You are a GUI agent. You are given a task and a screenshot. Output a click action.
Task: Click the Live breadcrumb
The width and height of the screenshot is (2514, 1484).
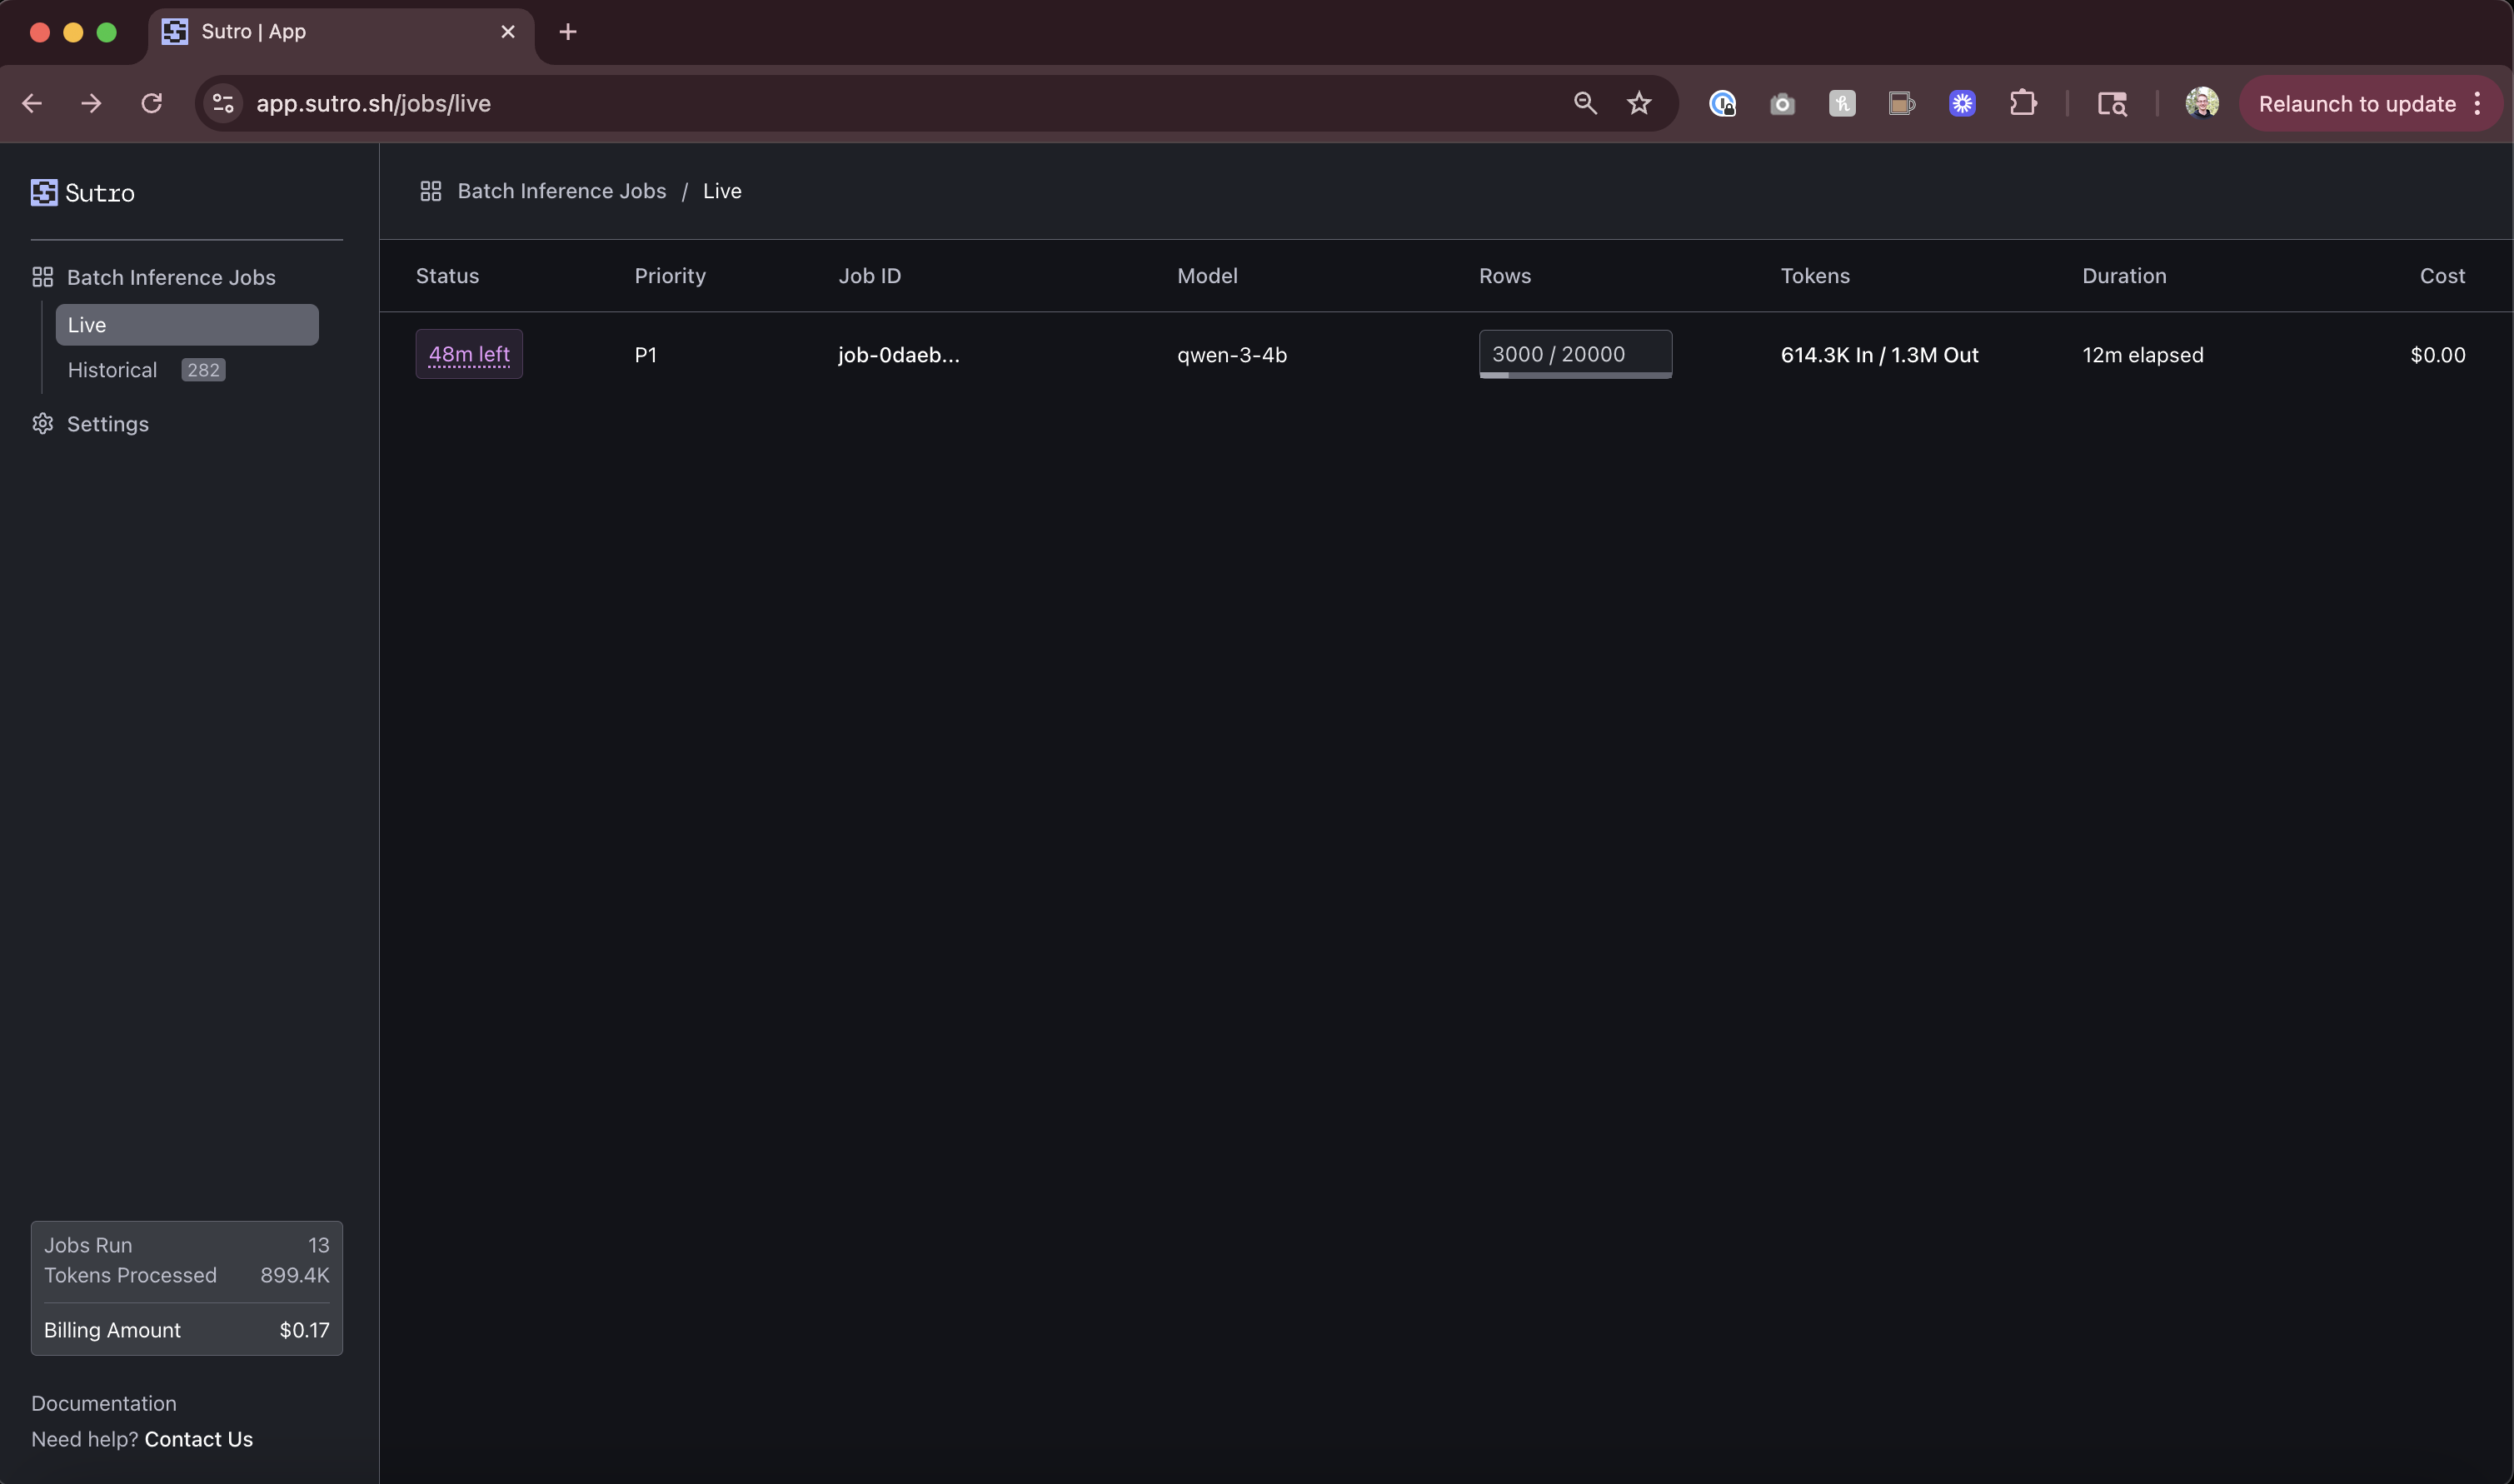[722, 191]
